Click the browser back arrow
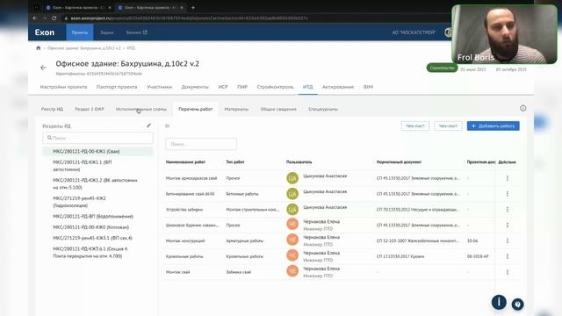562x316 pixels. (35, 18)
